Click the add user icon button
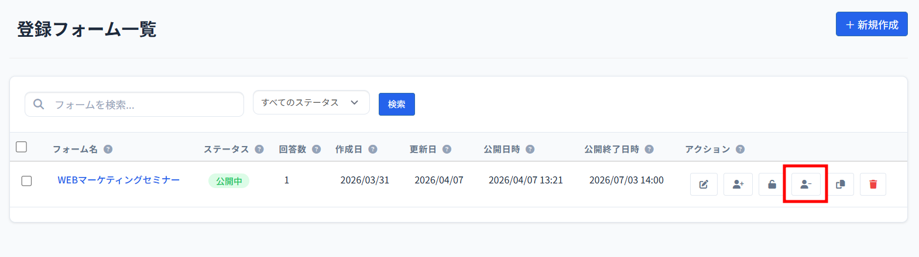919x257 pixels. [x=738, y=185]
